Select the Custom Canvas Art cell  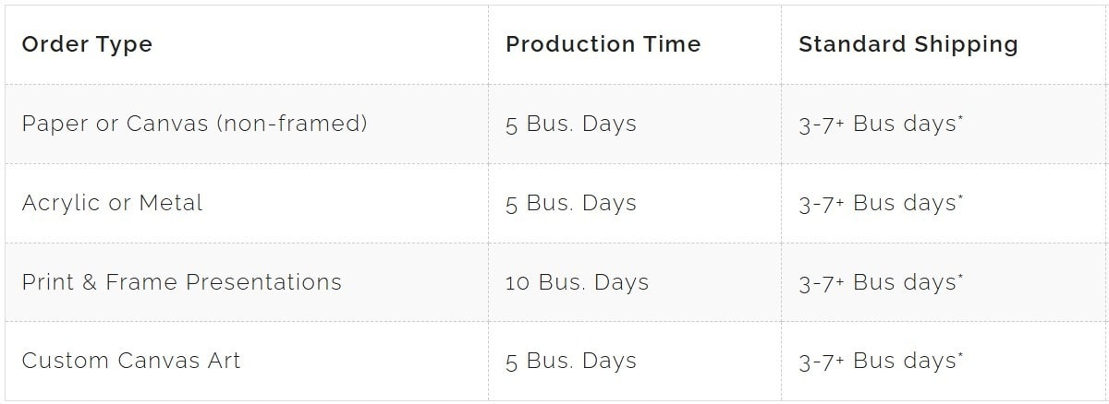tap(130, 361)
